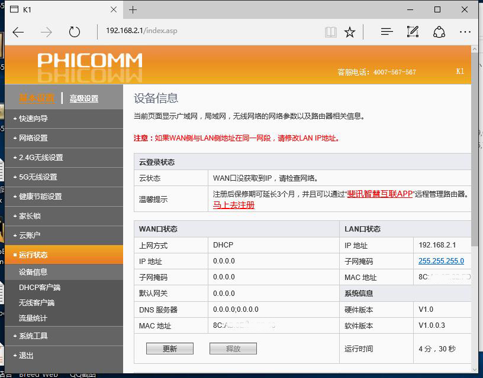Click 马上去注册 link
The height and width of the screenshot is (378, 483).
pyautogui.click(x=233, y=205)
